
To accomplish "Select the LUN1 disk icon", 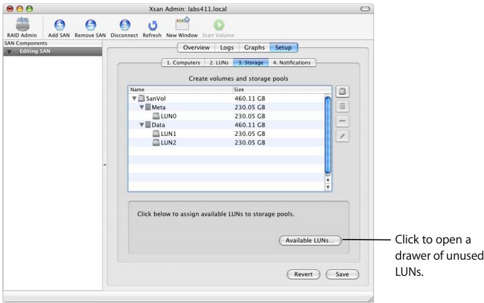I will 156,134.
